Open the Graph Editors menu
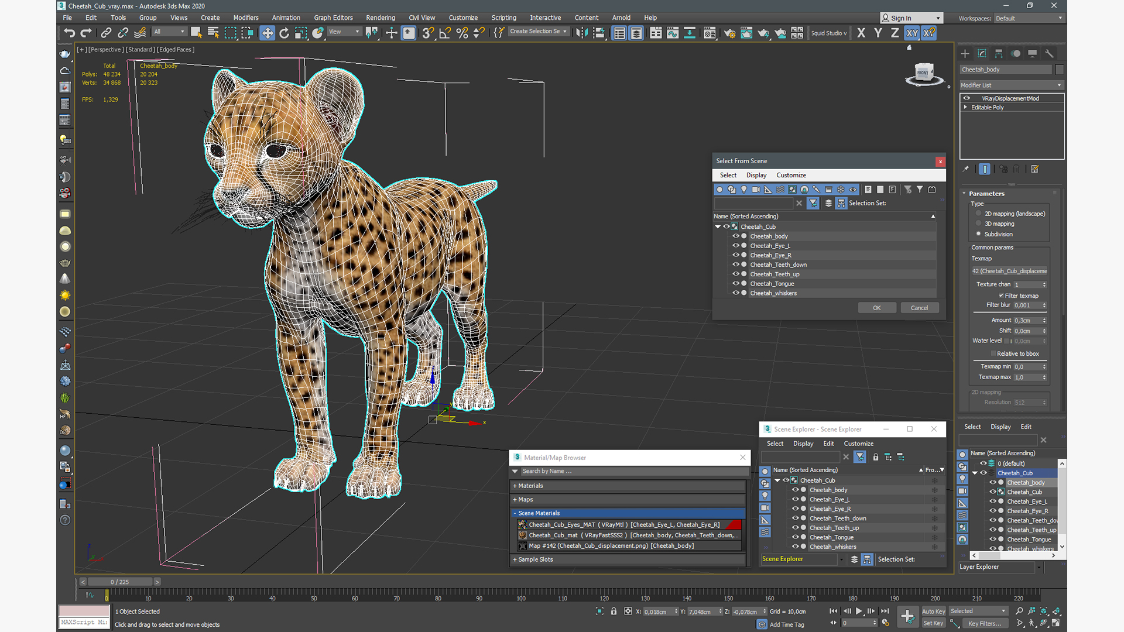This screenshot has height=632, width=1124. point(333,18)
